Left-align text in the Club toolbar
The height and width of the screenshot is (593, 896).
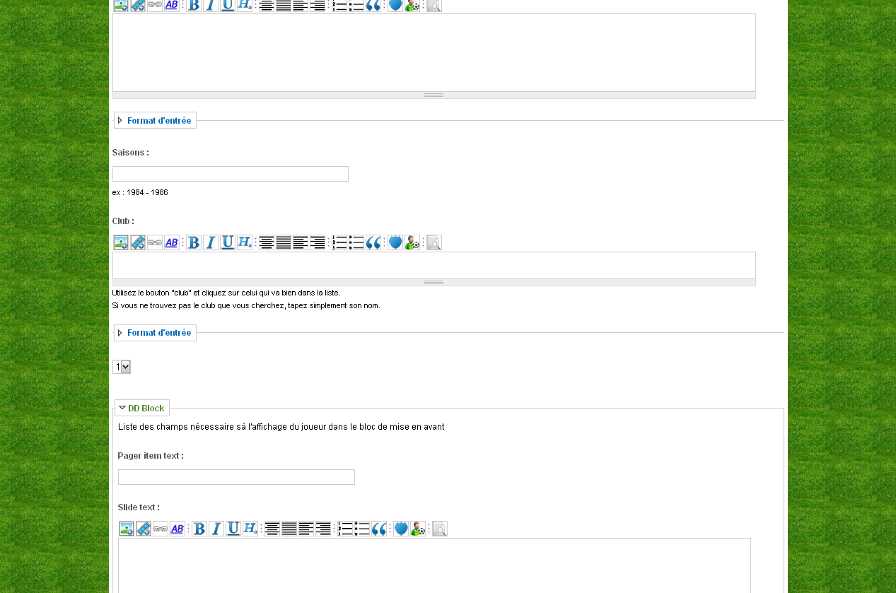(301, 242)
